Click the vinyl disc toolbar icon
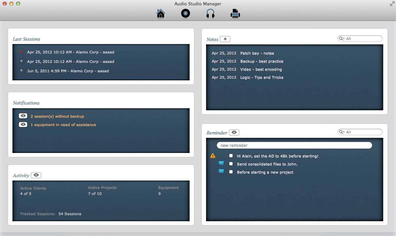Screen dimensions: 396x236 [x=186, y=13]
